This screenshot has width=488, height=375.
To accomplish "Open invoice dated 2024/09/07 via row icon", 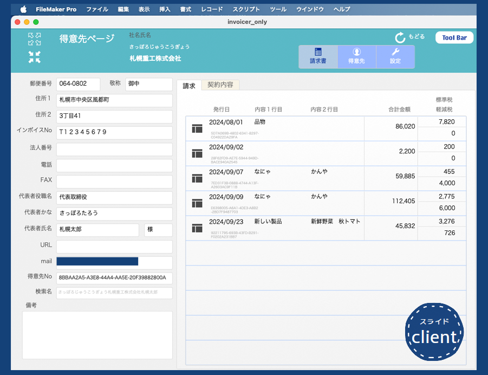I will click(197, 178).
